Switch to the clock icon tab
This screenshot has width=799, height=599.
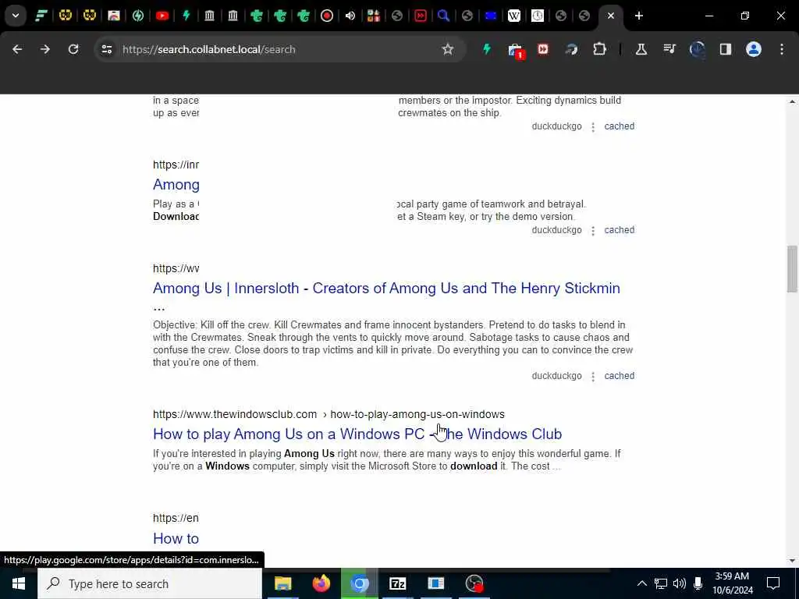[538, 16]
